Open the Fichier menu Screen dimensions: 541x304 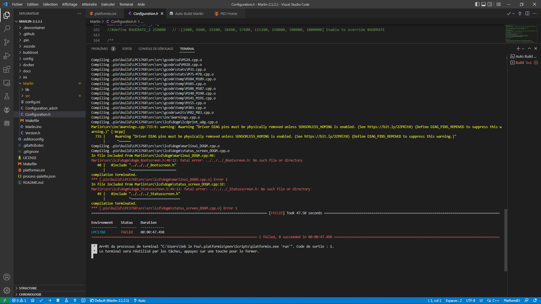[x=17, y=4]
